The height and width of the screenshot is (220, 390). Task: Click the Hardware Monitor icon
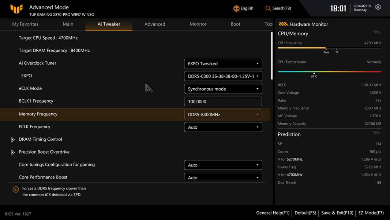click(x=283, y=24)
